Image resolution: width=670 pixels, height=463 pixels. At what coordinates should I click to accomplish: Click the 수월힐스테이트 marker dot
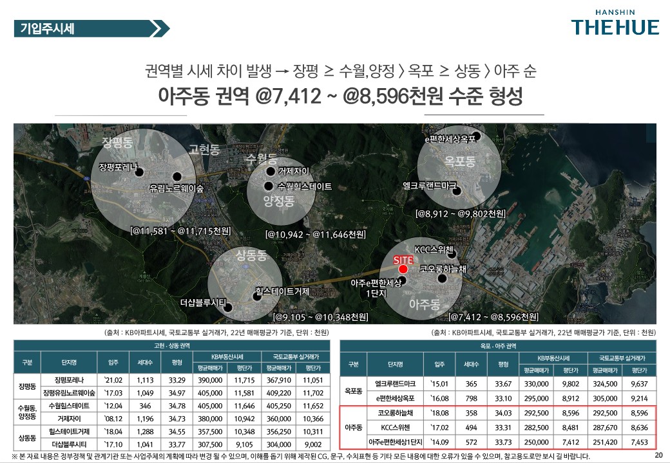pos(269,186)
